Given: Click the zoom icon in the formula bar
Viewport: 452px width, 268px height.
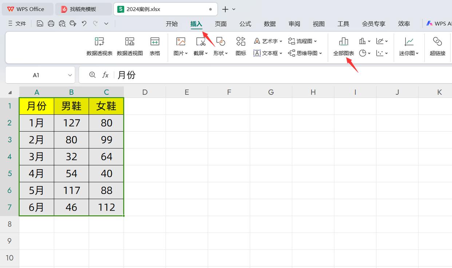Looking at the screenshot, I should 92,75.
